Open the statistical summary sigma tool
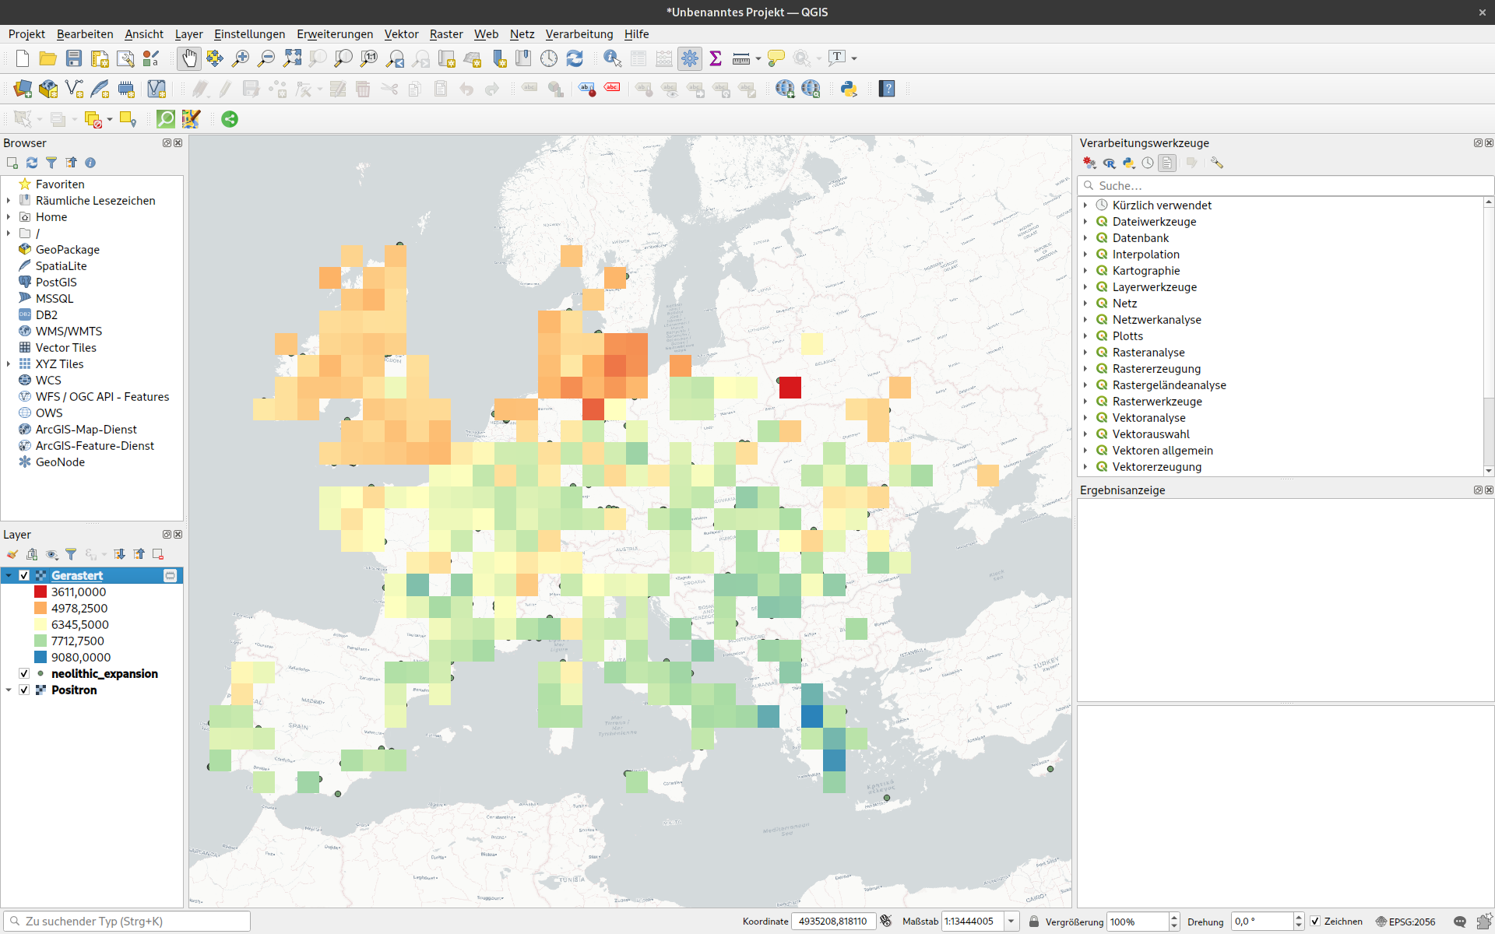The image size is (1495, 934). pyautogui.click(x=716, y=58)
